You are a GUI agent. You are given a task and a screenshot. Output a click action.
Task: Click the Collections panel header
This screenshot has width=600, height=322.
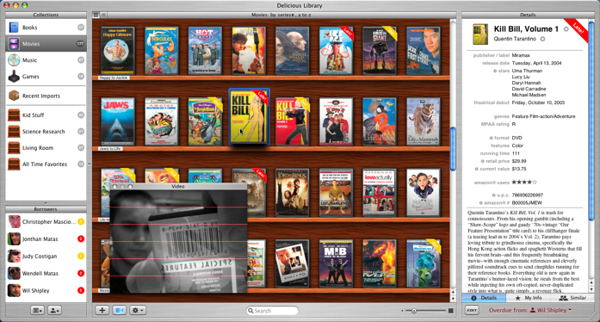click(46, 15)
